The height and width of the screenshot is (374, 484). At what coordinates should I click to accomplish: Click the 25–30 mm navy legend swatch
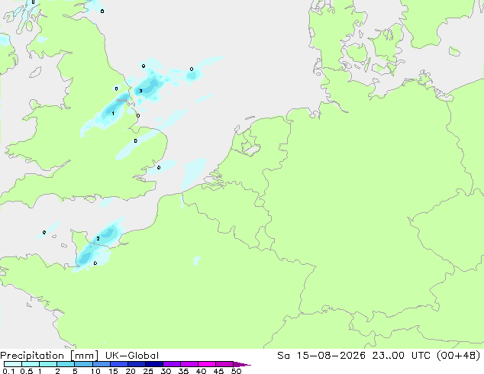click(154, 364)
